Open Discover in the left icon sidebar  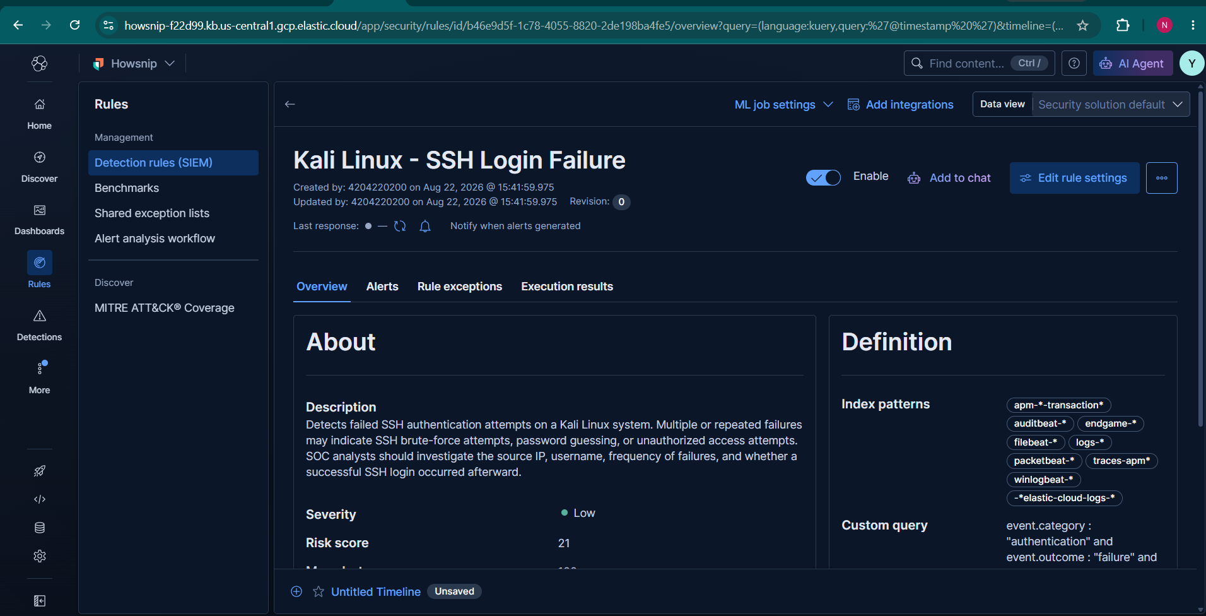39,167
